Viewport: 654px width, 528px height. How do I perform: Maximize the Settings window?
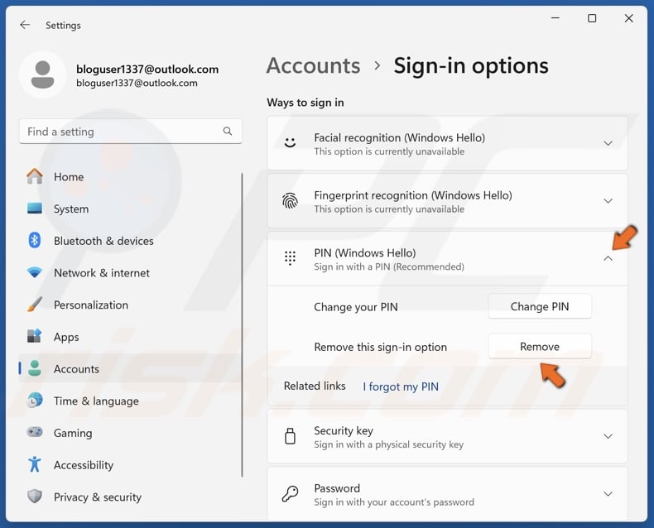(592, 18)
